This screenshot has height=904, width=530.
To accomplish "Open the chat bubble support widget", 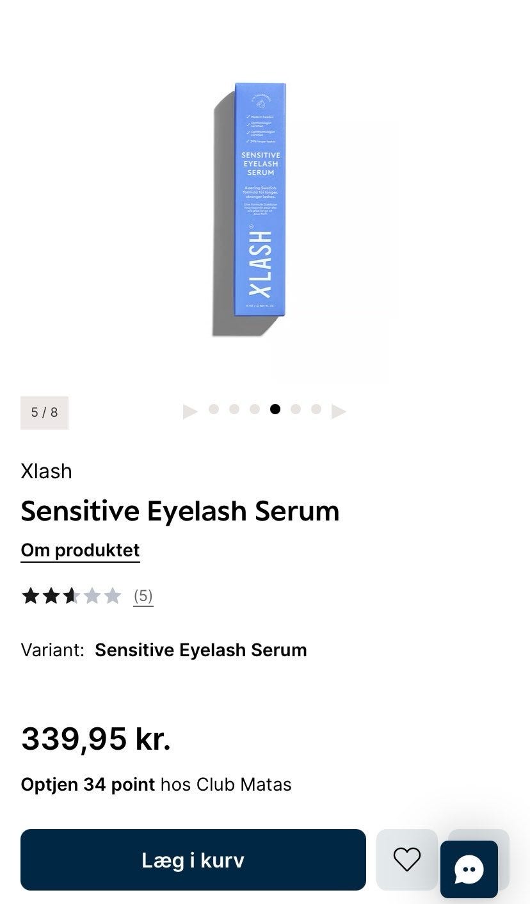I will 469,869.
